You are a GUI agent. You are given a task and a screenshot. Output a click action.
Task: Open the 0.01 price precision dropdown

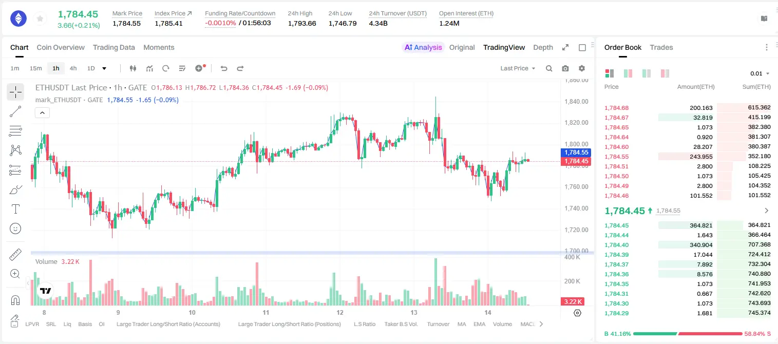(760, 73)
